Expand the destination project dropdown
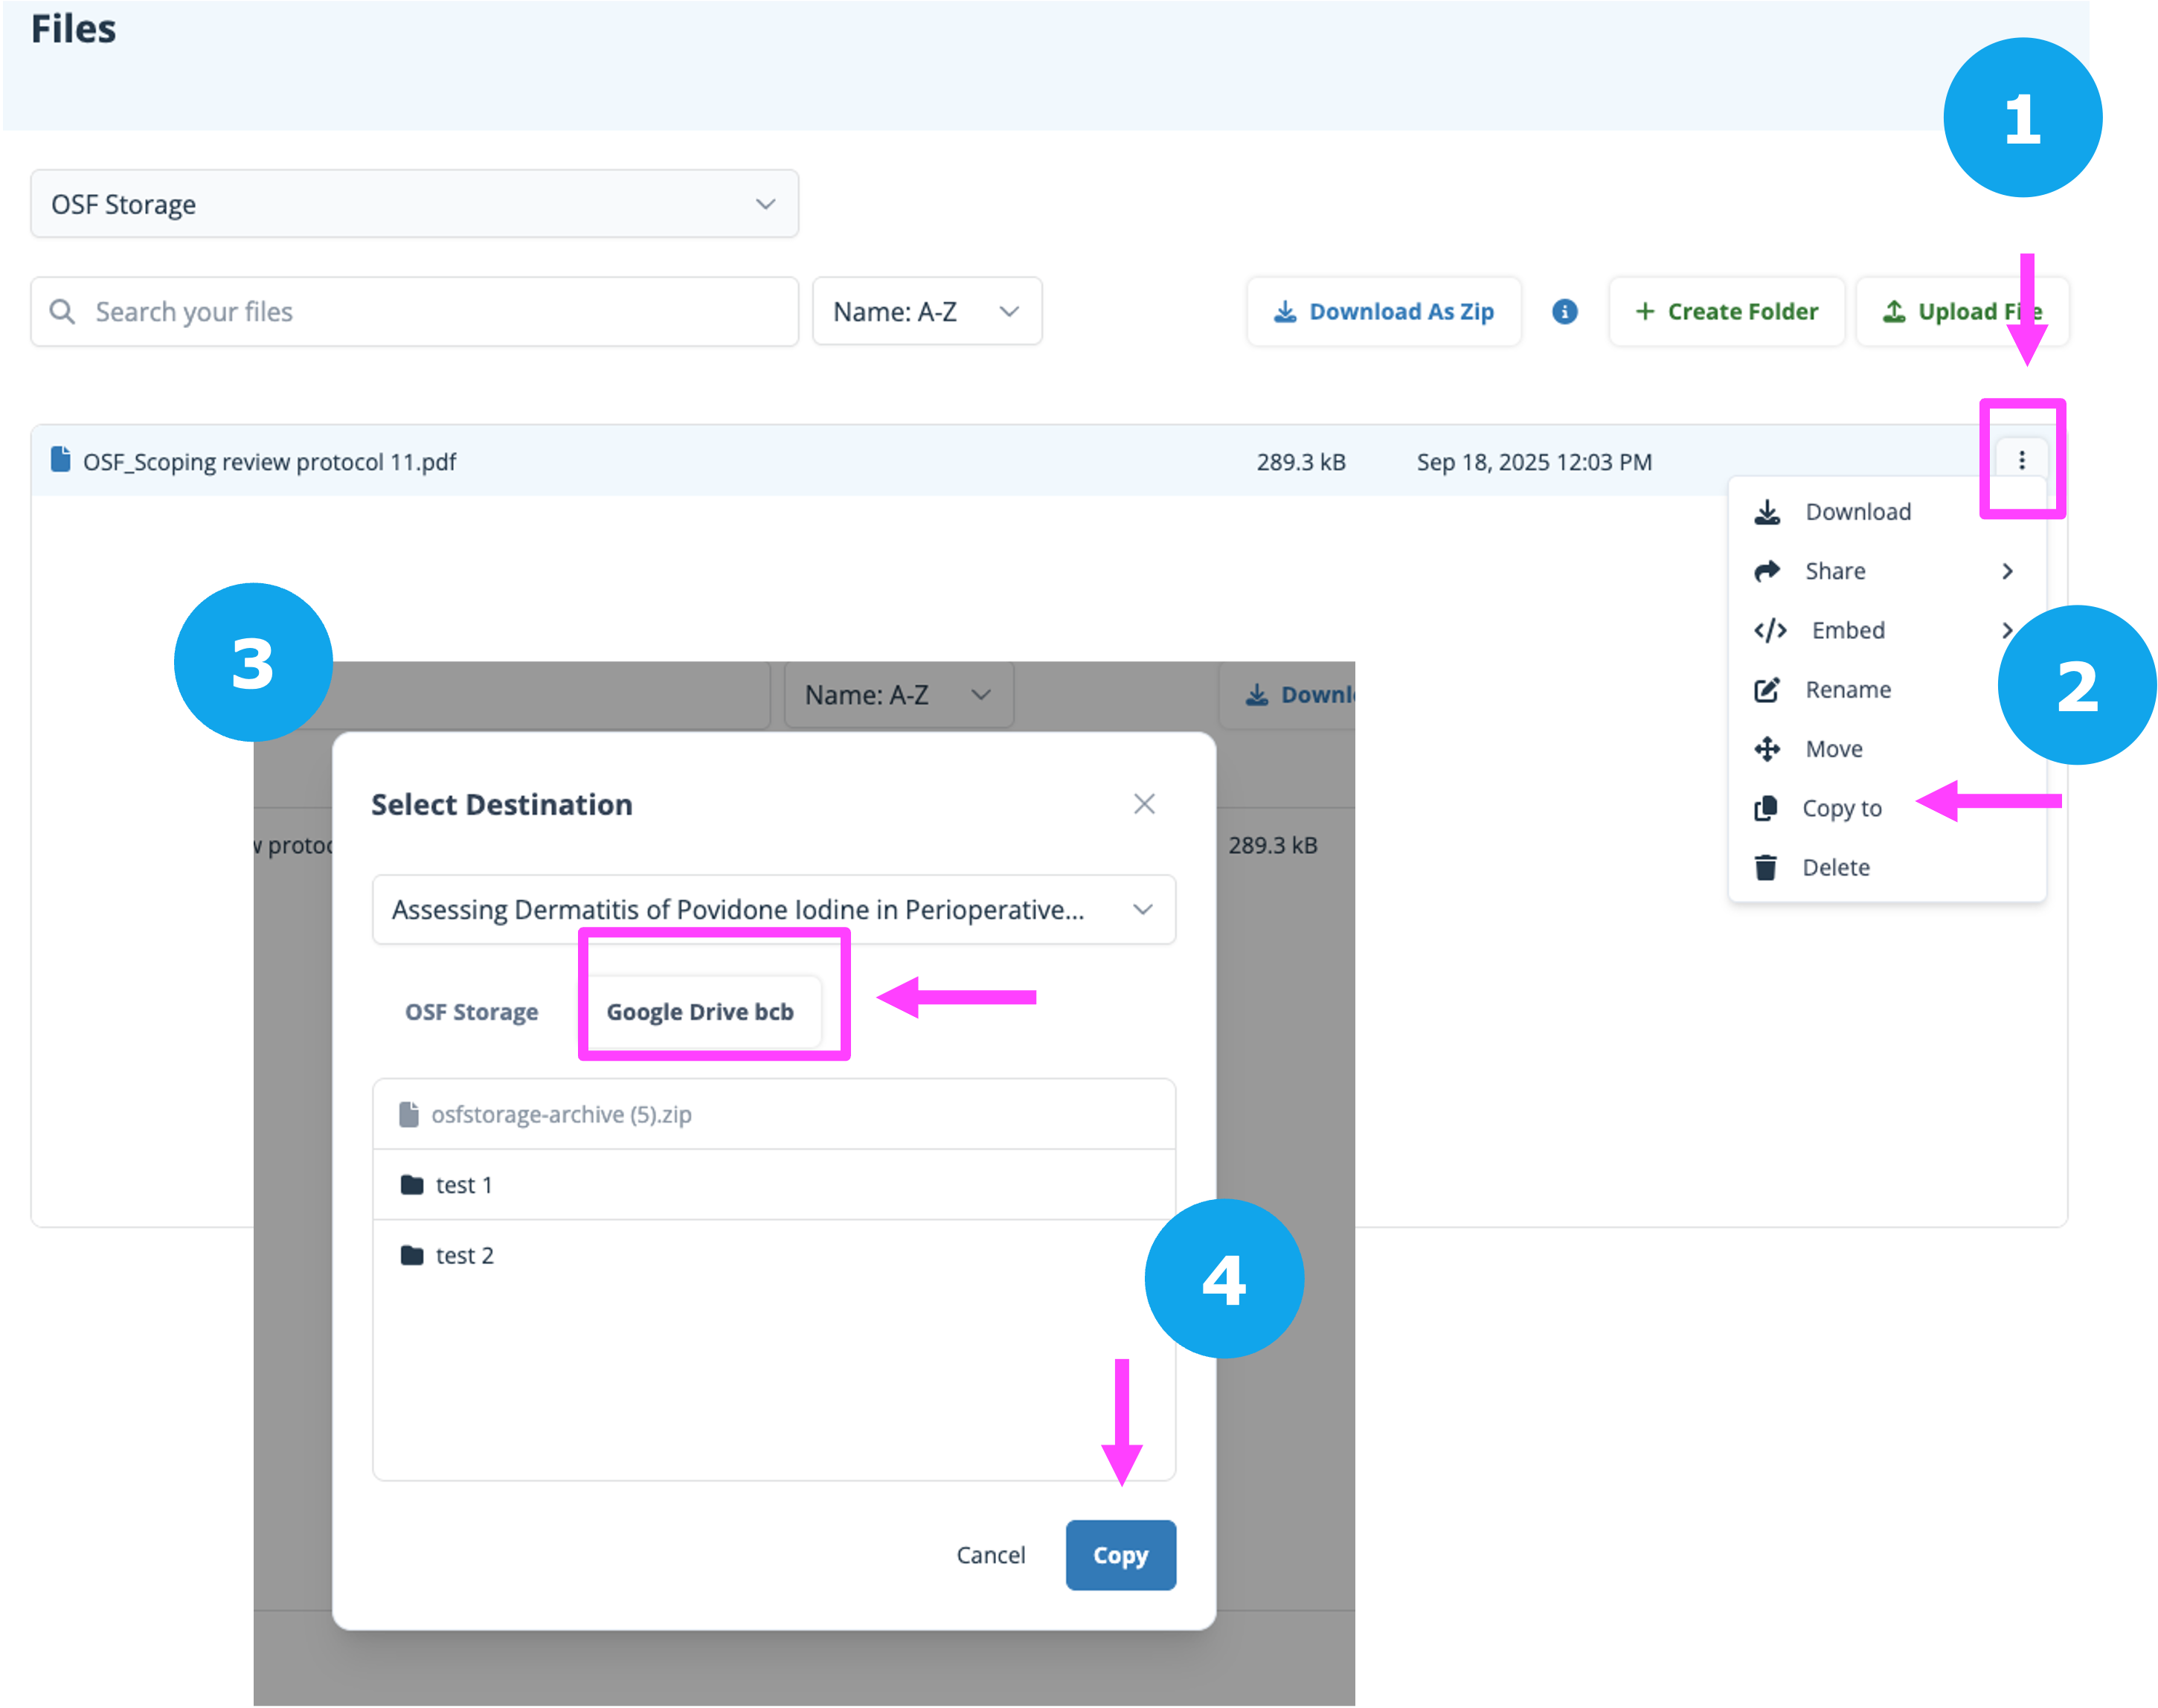The width and height of the screenshot is (2158, 1708). pos(773,910)
